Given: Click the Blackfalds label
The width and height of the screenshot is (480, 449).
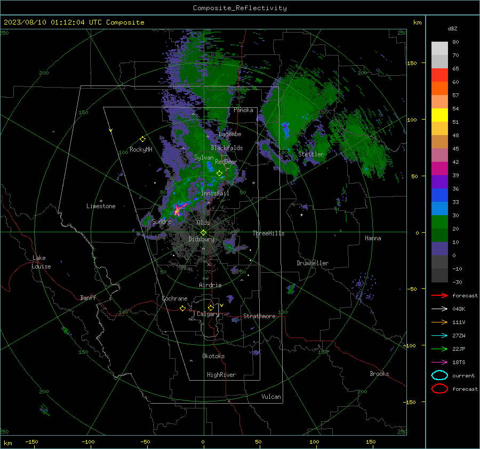Looking at the screenshot, I should [x=227, y=148].
